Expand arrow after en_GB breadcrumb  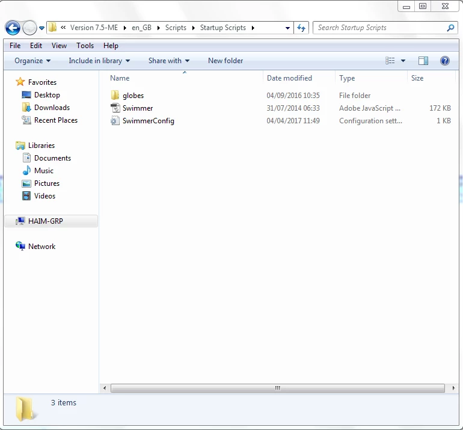click(159, 28)
